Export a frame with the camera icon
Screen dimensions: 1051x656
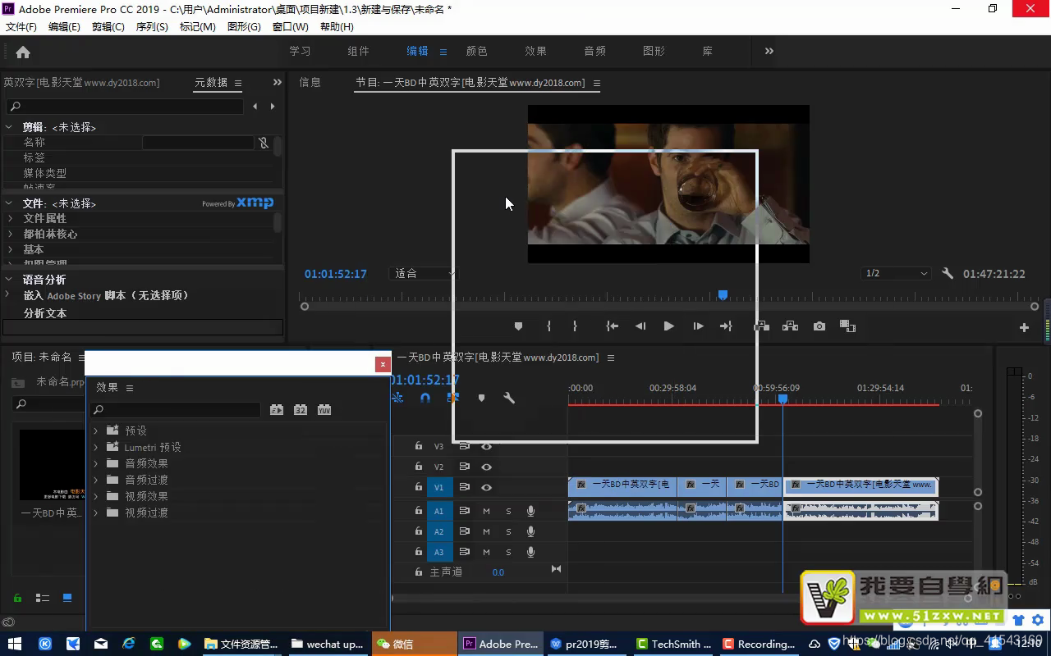819,326
